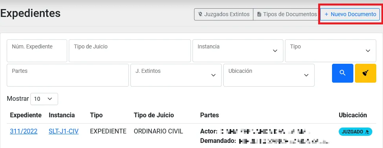The height and width of the screenshot is (148, 383).
Task: Expand the Instancia dropdown
Action: [x=238, y=51]
